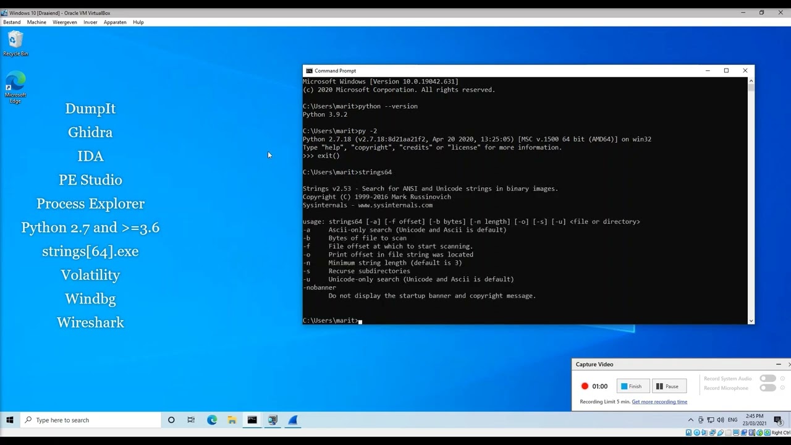Click the Cortana circle on the taskbar
This screenshot has width=791, height=445.
(x=171, y=420)
